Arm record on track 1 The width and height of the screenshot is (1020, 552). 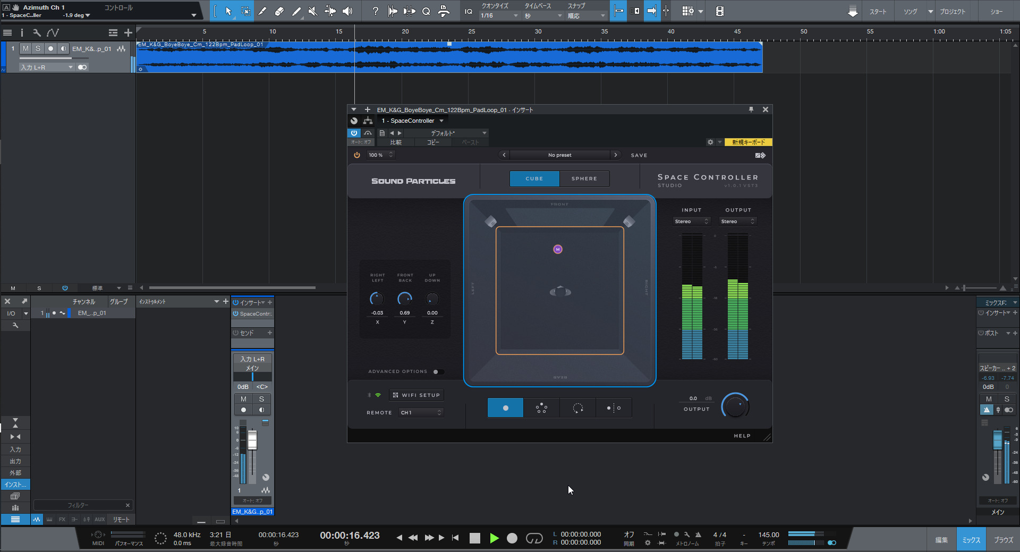click(50, 49)
